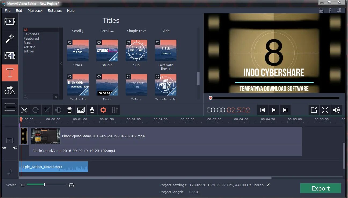Click the pencil icon to edit project settings
The image size is (348, 198).
coord(269,185)
